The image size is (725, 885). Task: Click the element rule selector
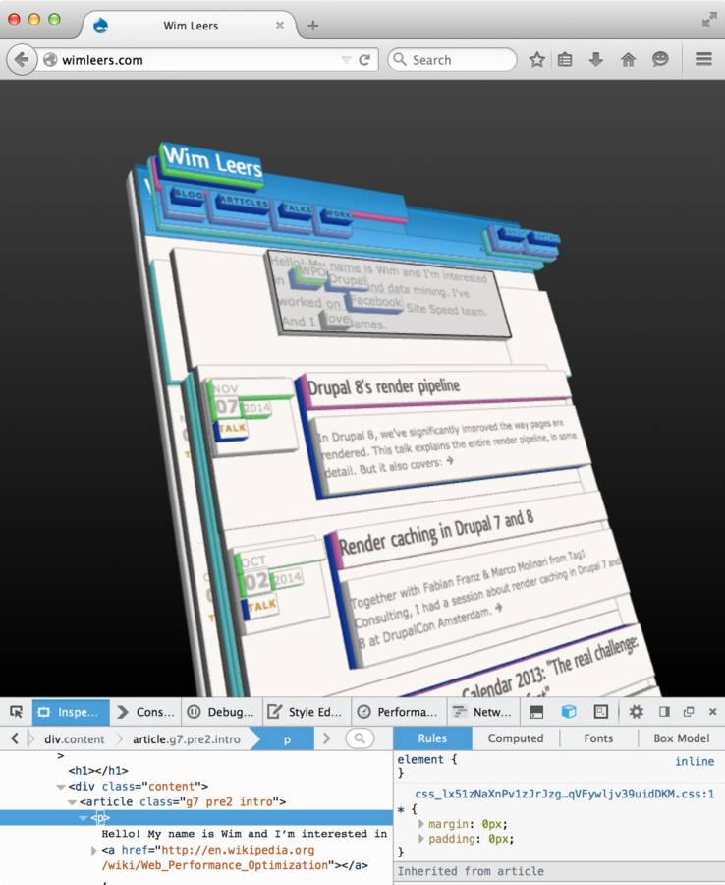pos(420,760)
